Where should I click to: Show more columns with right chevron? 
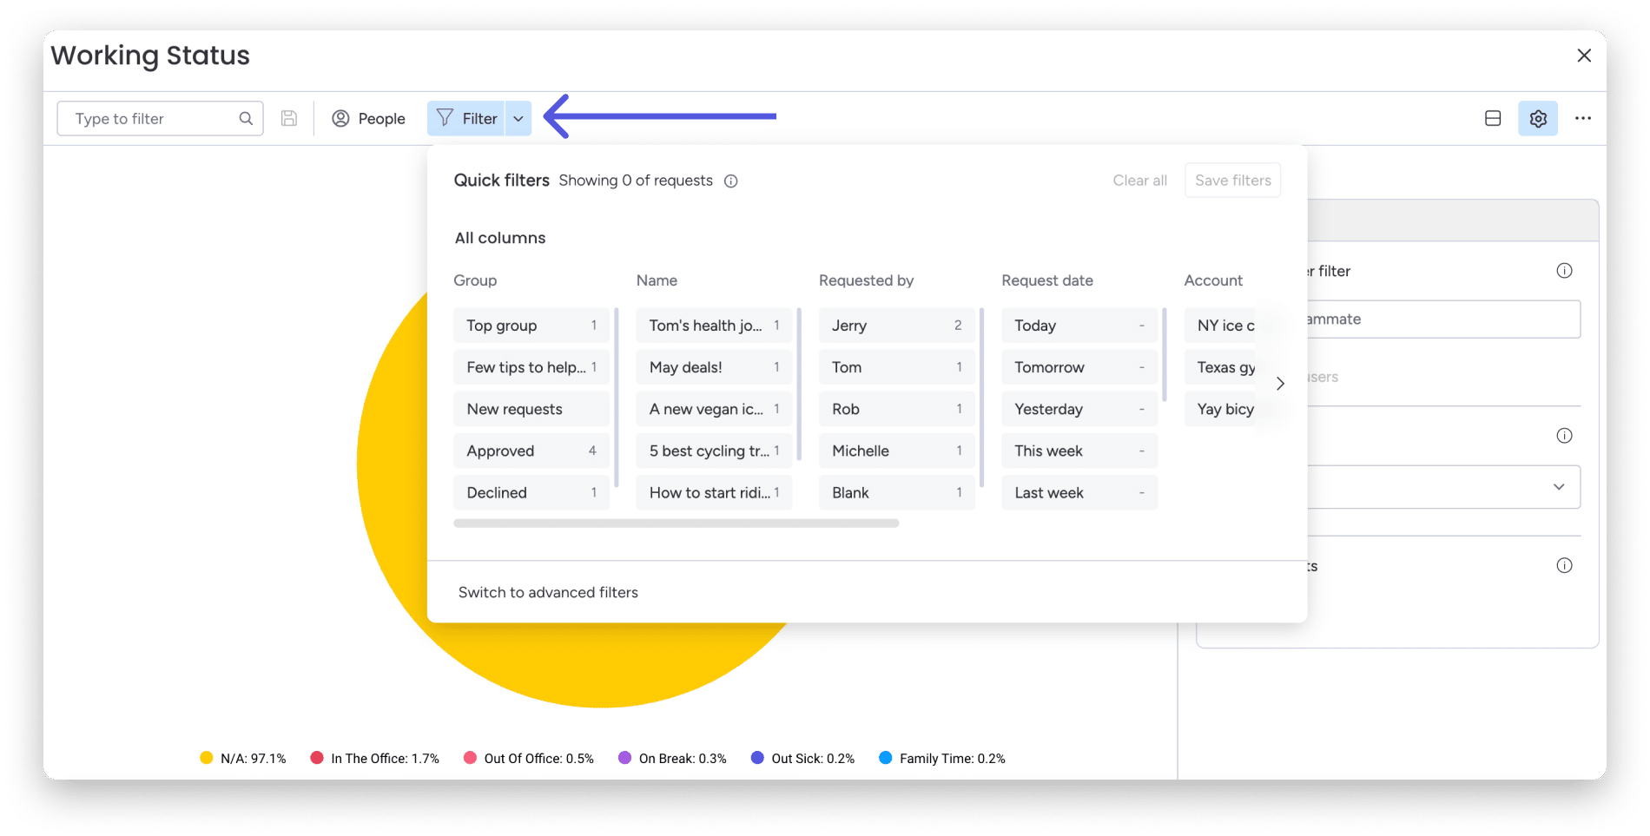pyautogui.click(x=1280, y=383)
